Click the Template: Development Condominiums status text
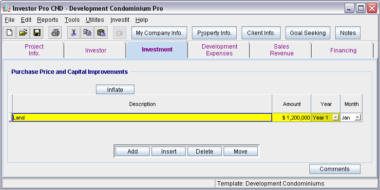 tap(271, 184)
